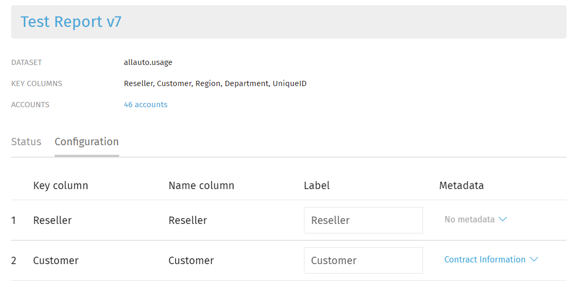Switch to the Status tab
Screen dimensions: 575x281
point(26,142)
